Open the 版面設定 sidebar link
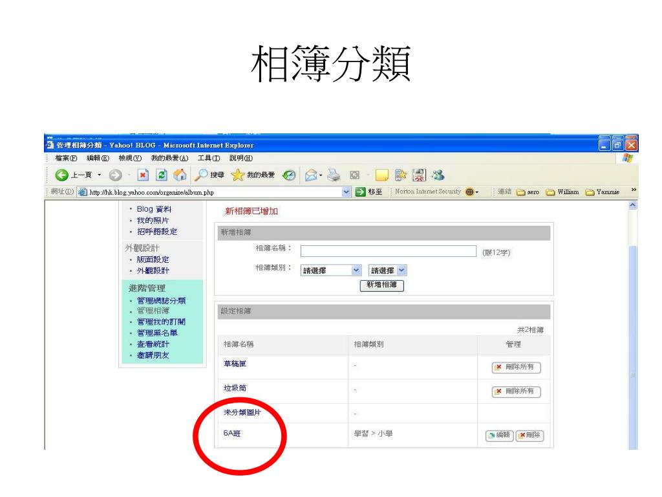Viewport: 662px width, 497px height. [153, 260]
